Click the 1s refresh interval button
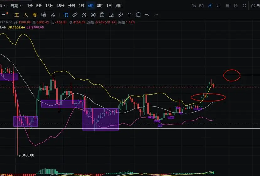Viewport: 260px width, 176px height. (x=194, y=6)
